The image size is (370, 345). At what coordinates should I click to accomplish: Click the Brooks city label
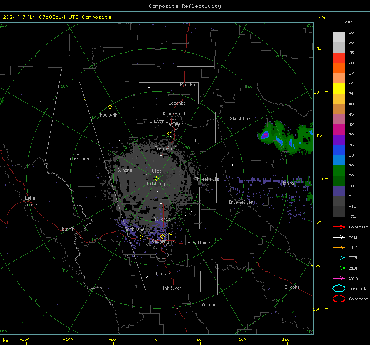point(292,287)
